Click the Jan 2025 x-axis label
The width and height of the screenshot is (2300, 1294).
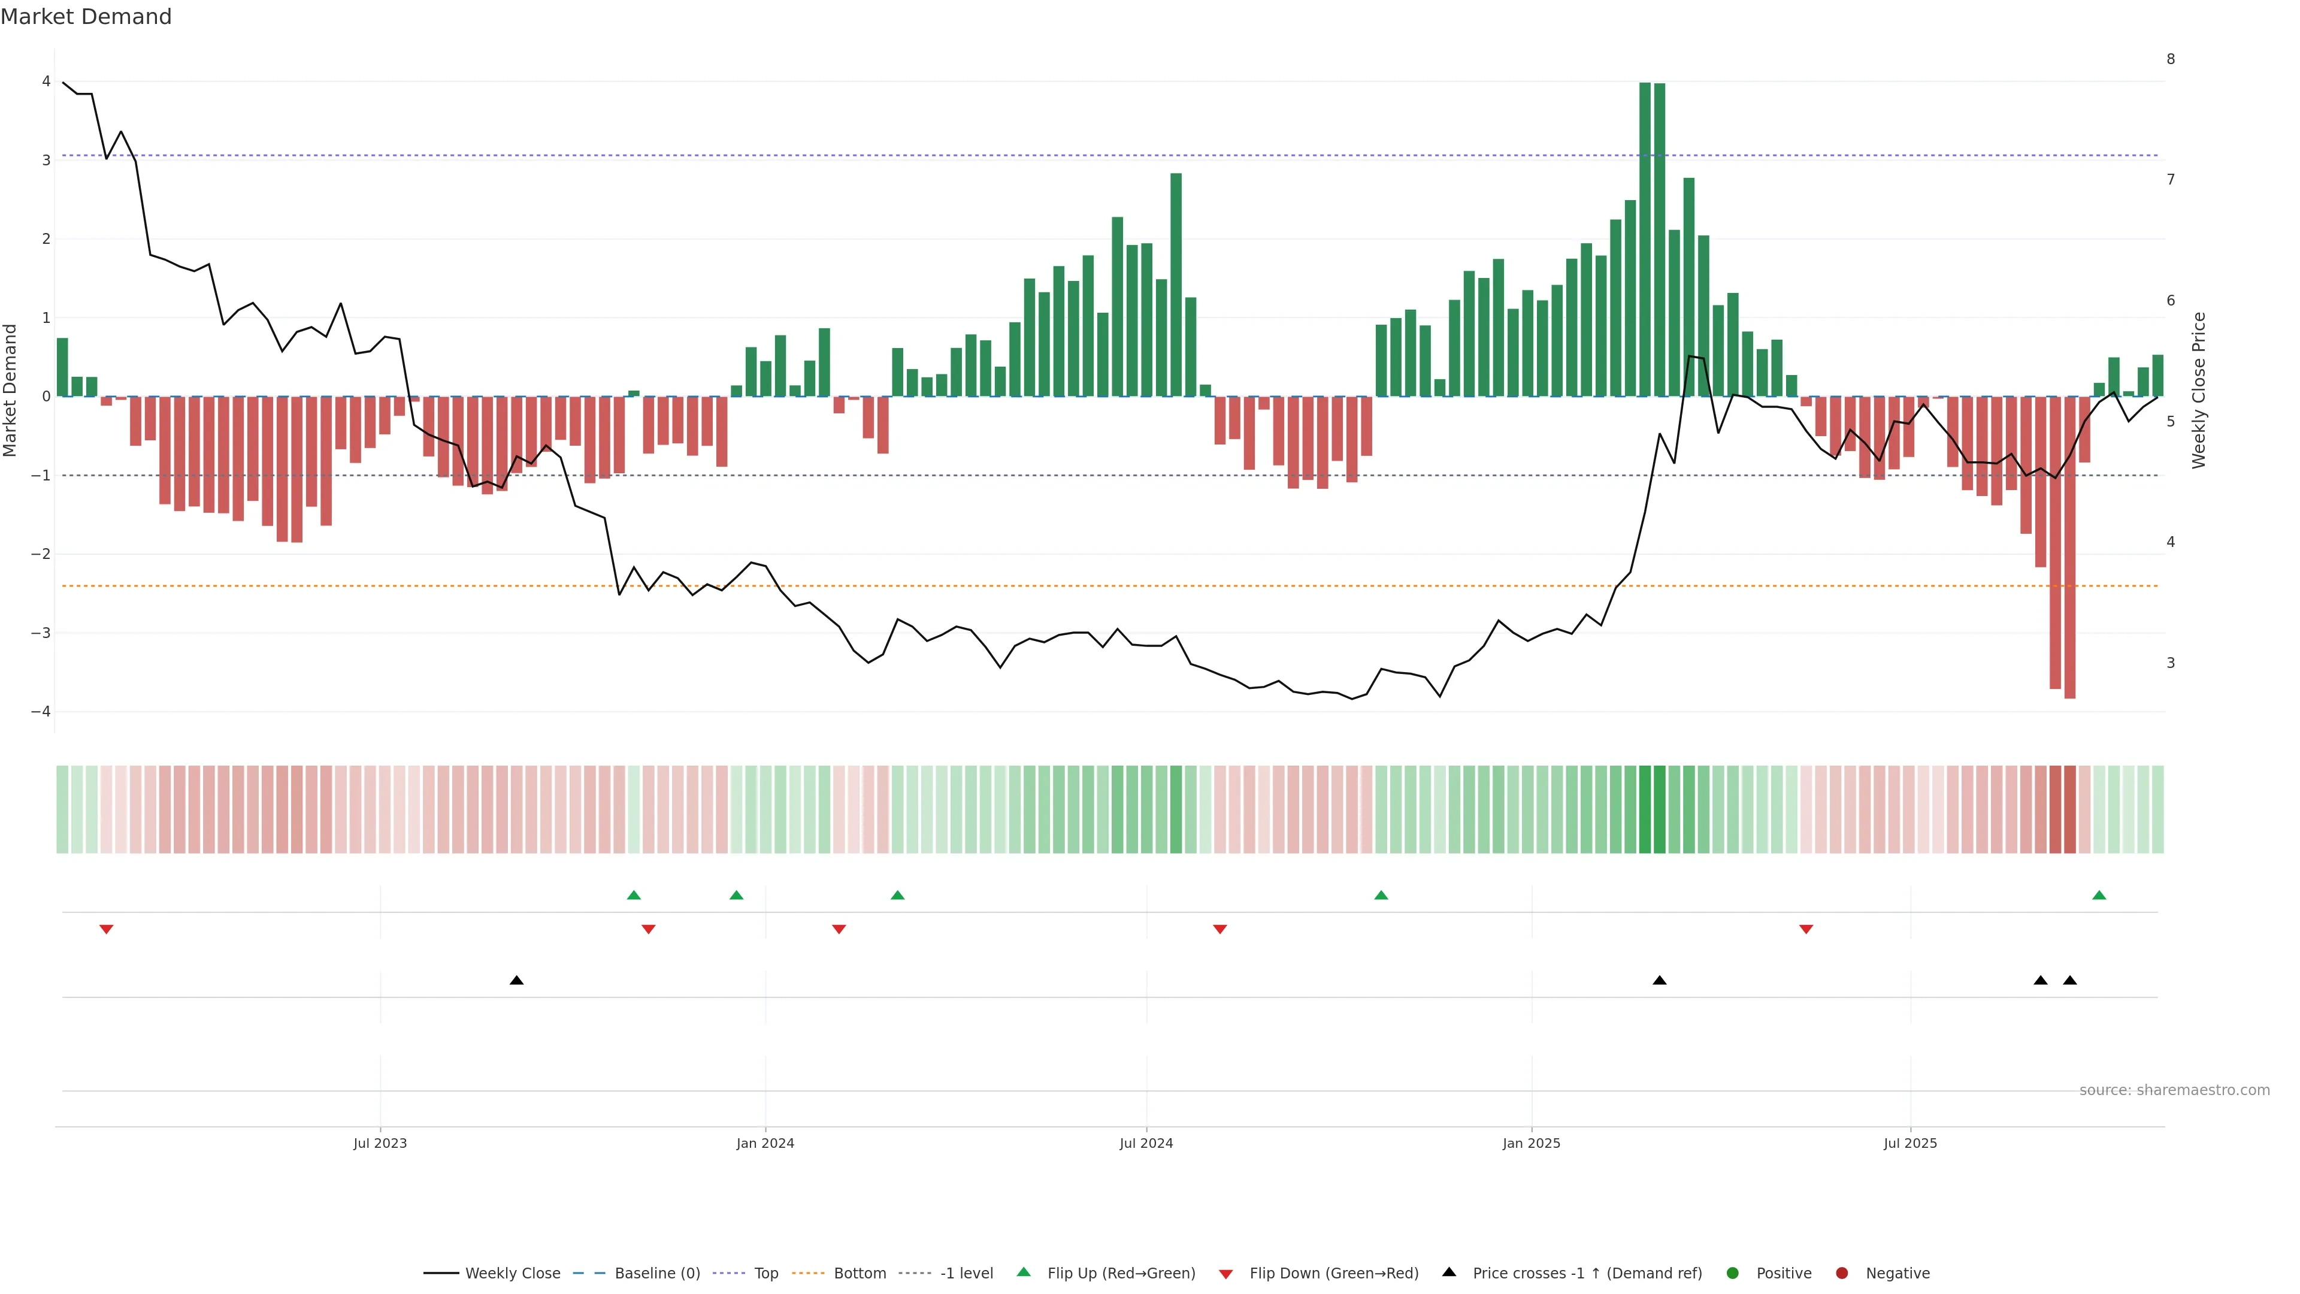click(x=1532, y=1144)
